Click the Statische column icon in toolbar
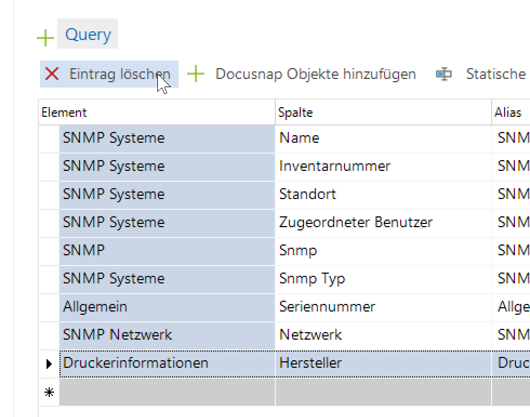 (444, 74)
